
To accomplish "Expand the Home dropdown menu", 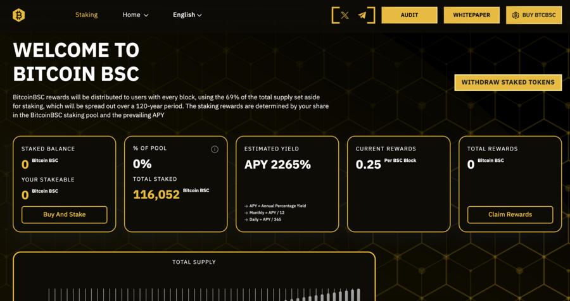I will pyautogui.click(x=136, y=15).
